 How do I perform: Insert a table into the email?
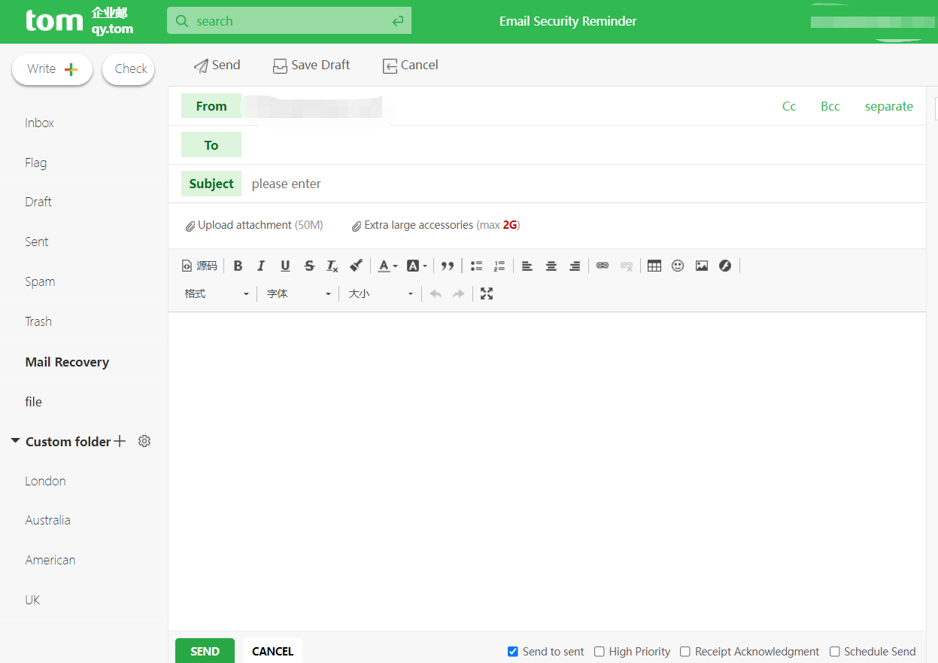pos(654,266)
